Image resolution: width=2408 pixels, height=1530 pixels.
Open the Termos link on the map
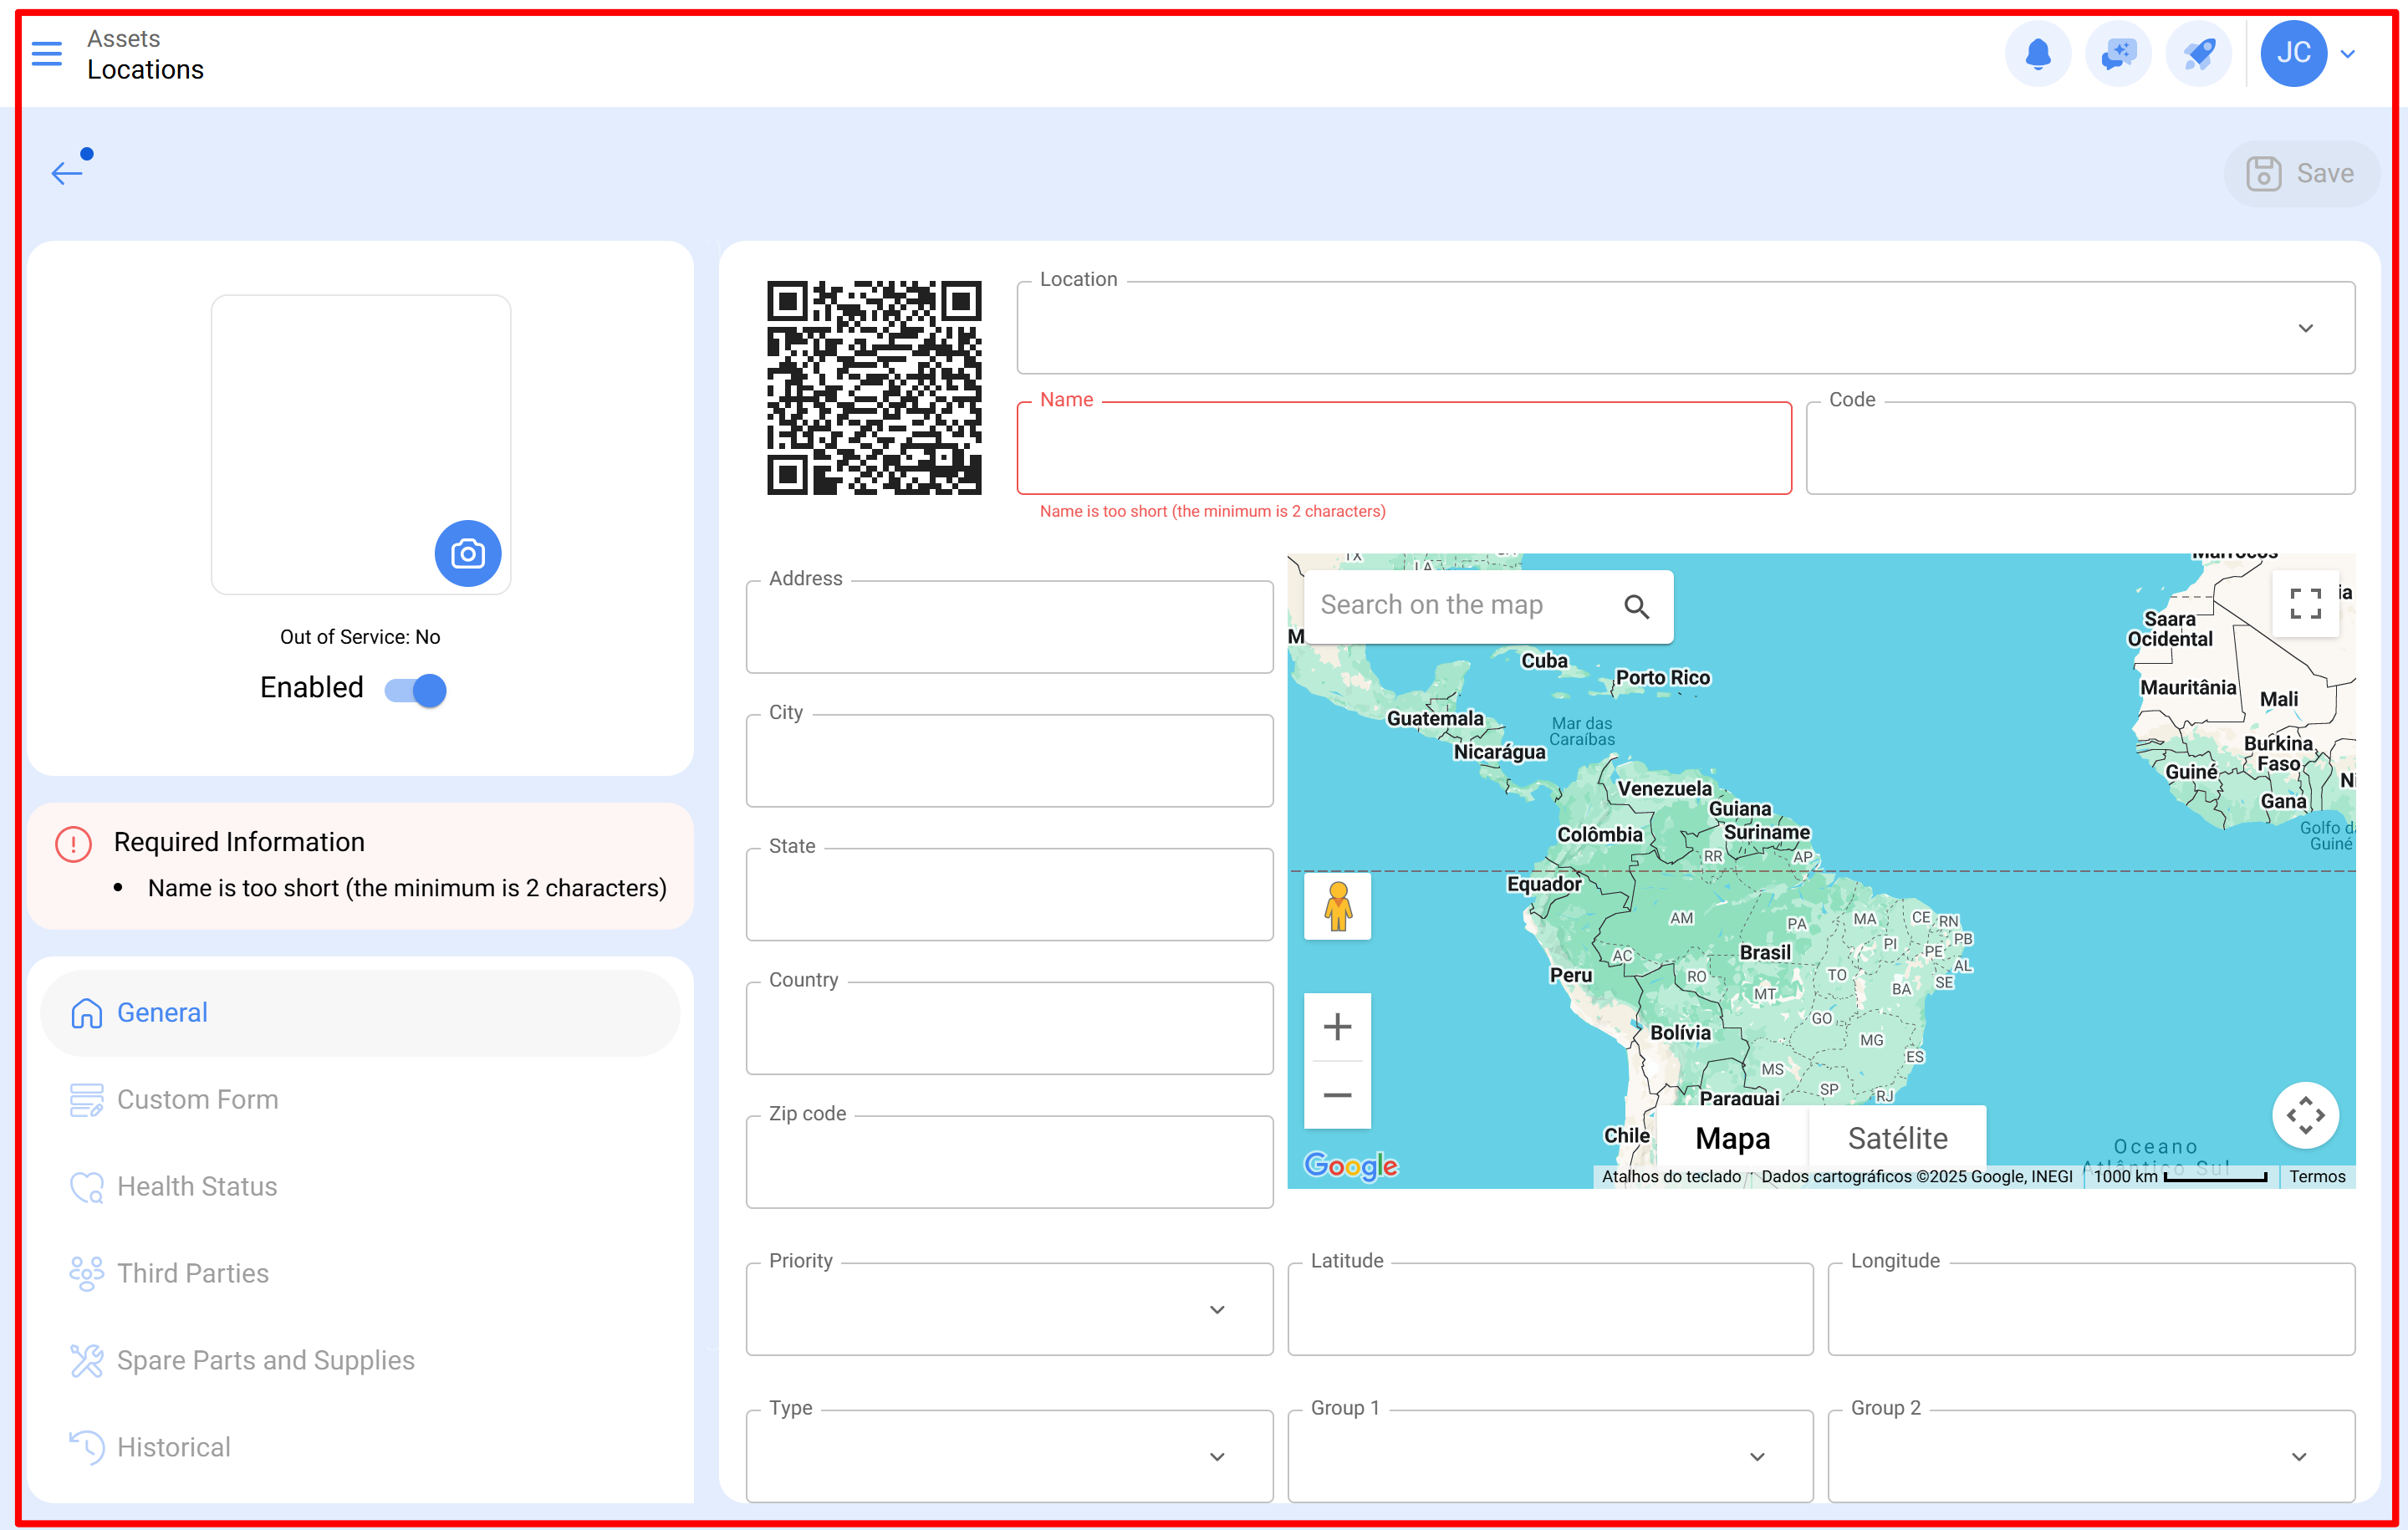[2318, 1176]
